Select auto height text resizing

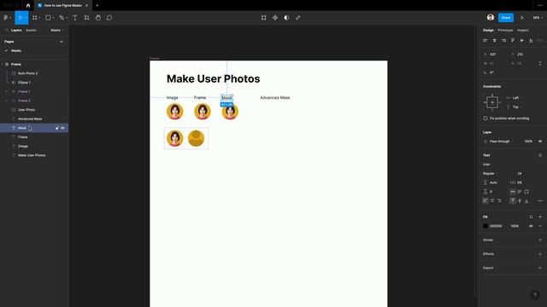(520, 191)
